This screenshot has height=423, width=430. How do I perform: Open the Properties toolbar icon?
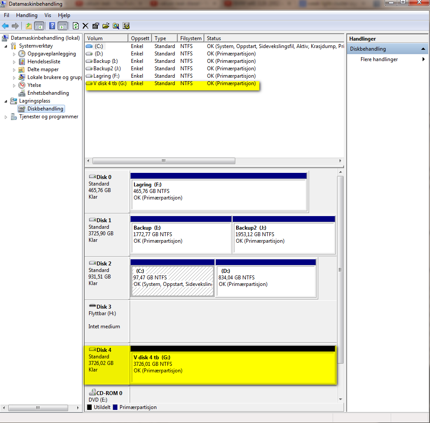[x=96, y=26]
